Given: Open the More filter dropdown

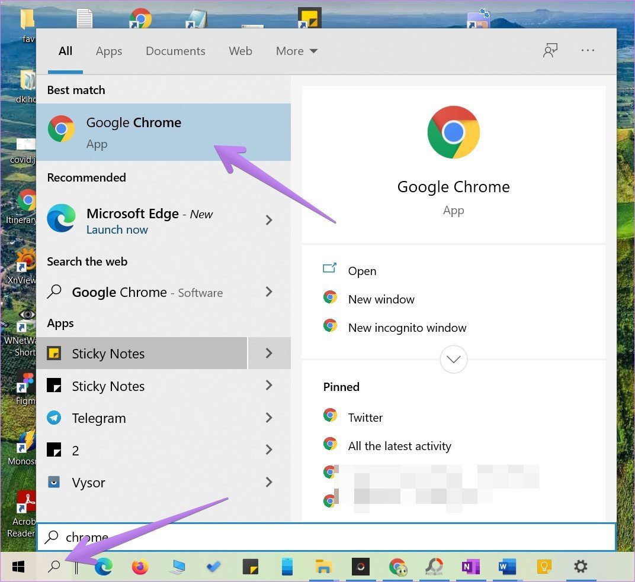Looking at the screenshot, I should pyautogui.click(x=296, y=51).
